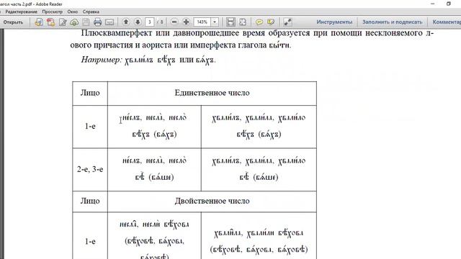Image resolution: width=461 pixels, height=259 pixels.
Task: Click the 2-е, 3-е row label
Action: click(x=90, y=169)
